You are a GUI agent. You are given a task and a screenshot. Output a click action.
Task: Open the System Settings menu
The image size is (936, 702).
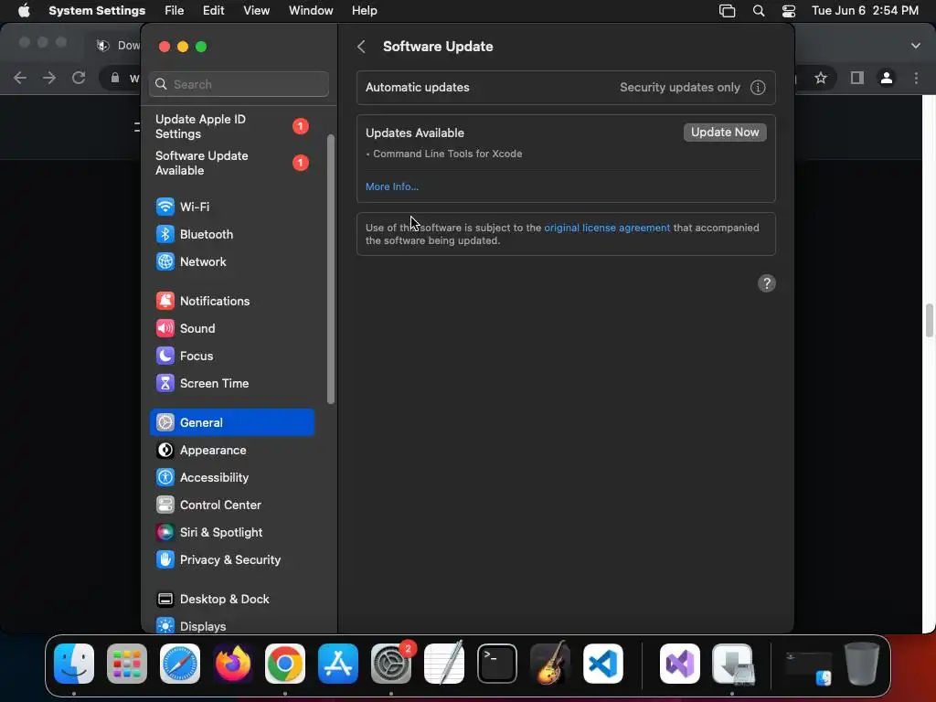97,11
